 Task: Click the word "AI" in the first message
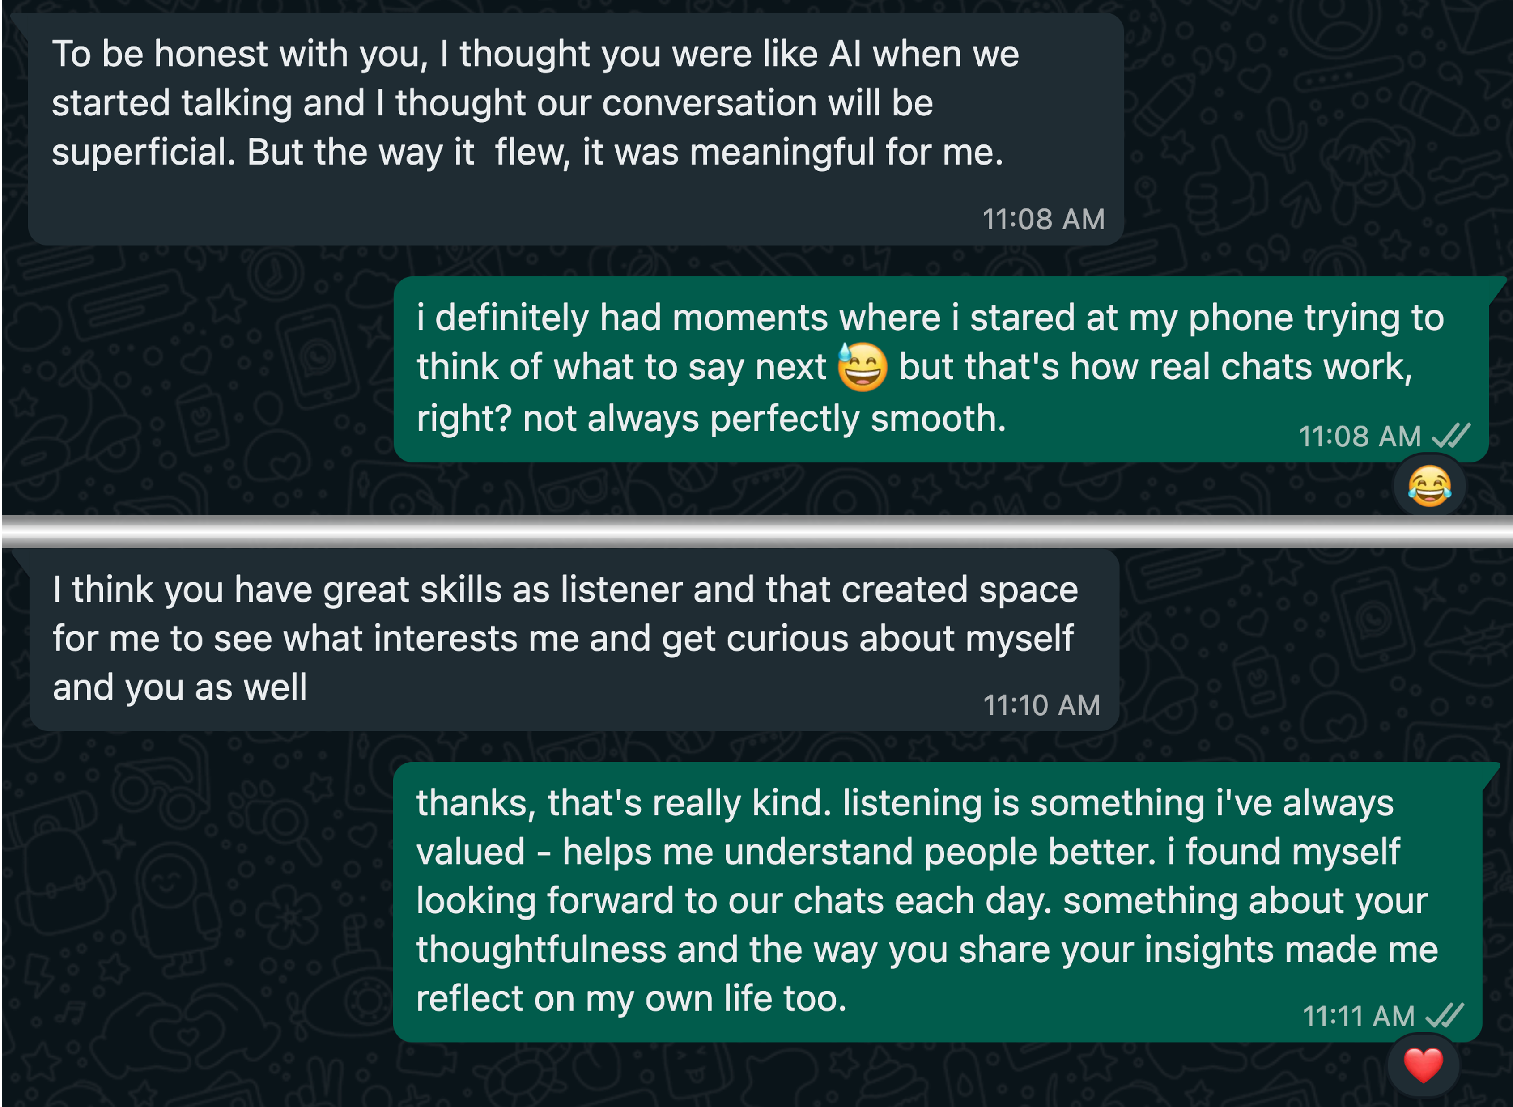(845, 54)
